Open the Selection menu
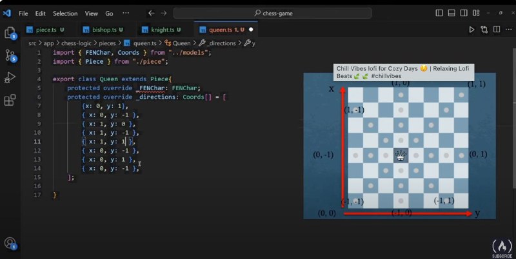 (x=65, y=14)
